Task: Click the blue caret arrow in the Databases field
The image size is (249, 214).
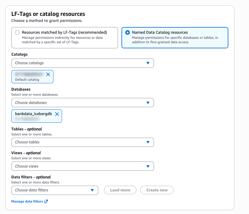Action: 148,103
